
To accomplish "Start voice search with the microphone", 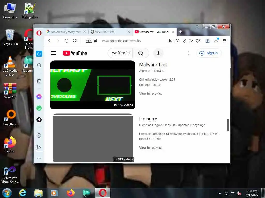I will pos(158,53).
